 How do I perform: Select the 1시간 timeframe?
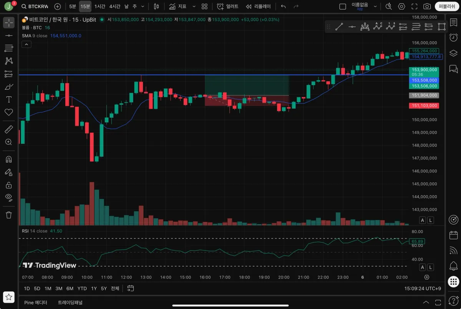100,7
